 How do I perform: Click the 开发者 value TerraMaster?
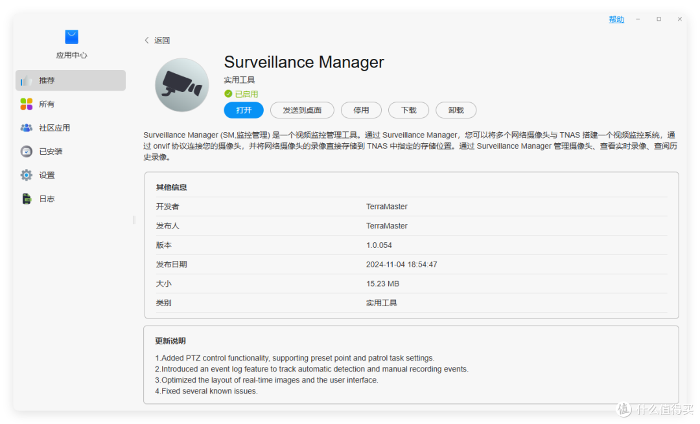(386, 206)
